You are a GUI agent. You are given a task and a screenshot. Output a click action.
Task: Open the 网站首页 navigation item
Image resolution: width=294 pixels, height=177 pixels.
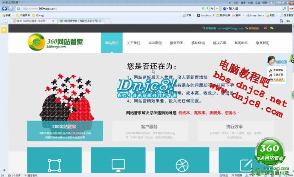click(112, 43)
